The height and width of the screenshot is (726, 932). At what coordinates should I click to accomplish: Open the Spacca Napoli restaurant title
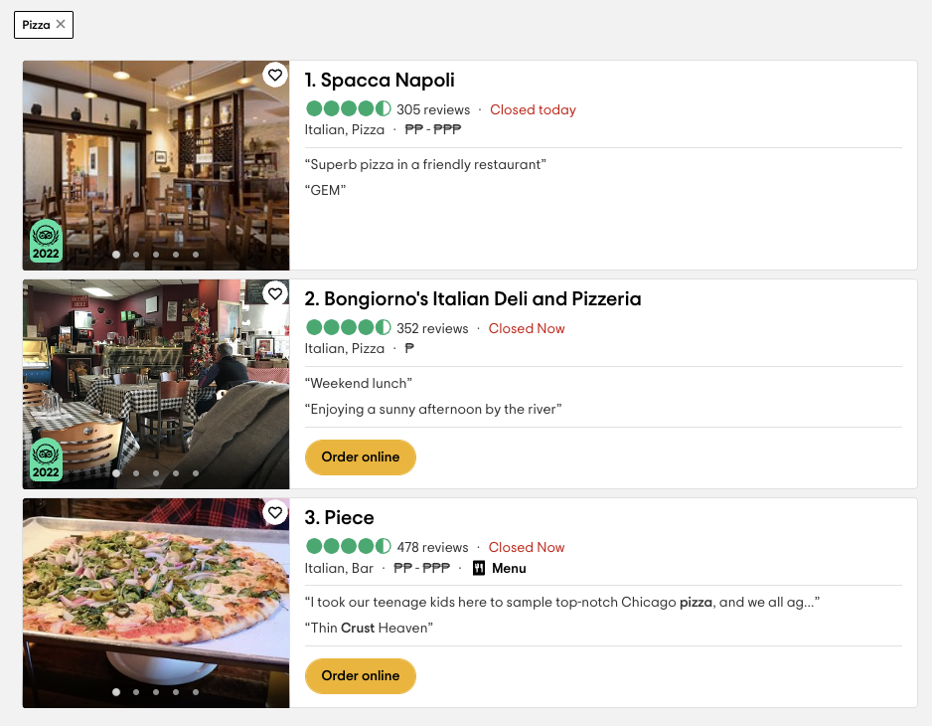380,81
